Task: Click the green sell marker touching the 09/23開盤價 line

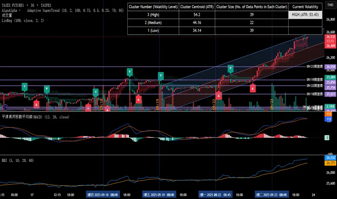Action: (231, 69)
